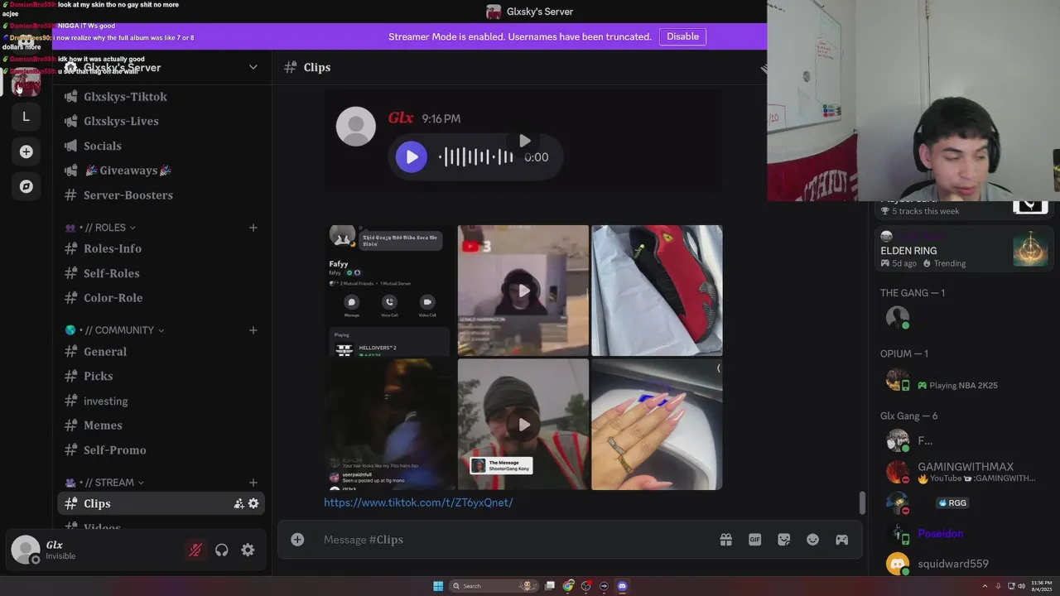
Task: Open the GIF picker
Action: tap(754, 540)
